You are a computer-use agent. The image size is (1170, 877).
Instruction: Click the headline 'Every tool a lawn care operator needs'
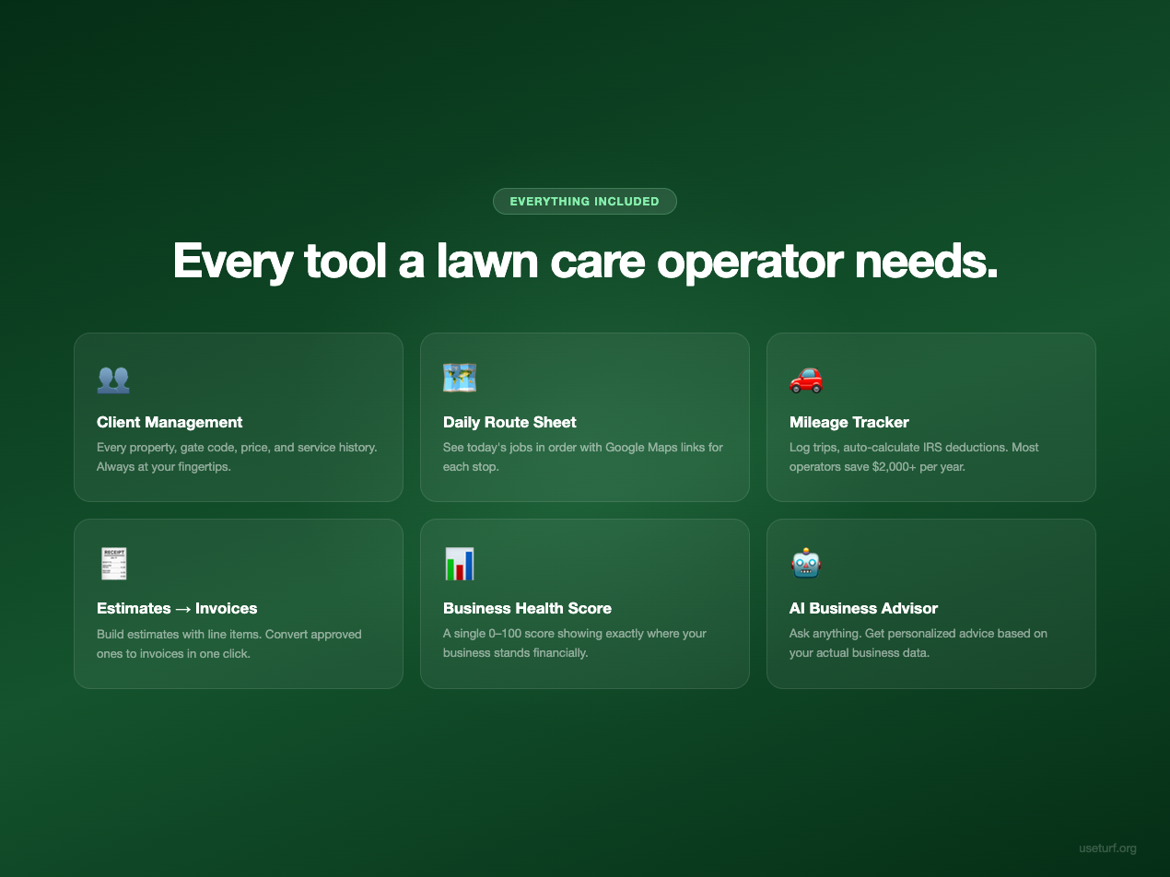pyautogui.click(x=585, y=261)
